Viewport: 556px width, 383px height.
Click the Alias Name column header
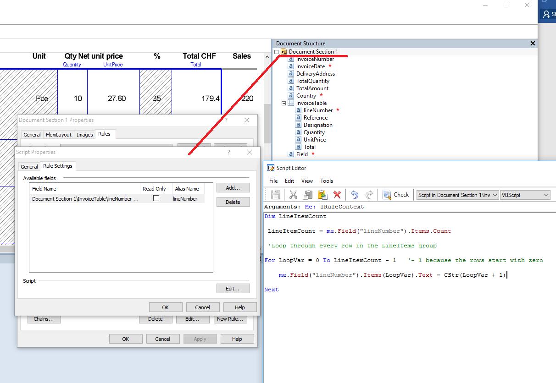[187, 189]
